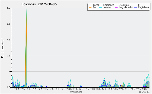
Task: Click the magenta Reg. de adm. legend line
Action: pyautogui.click(x=116, y=7)
